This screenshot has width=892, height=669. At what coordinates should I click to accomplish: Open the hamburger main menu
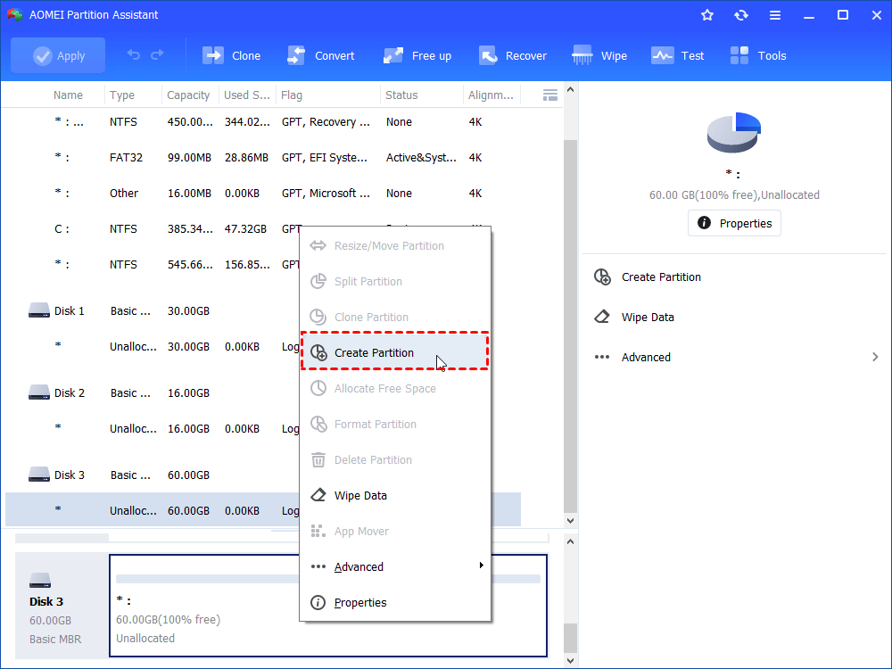coord(775,14)
